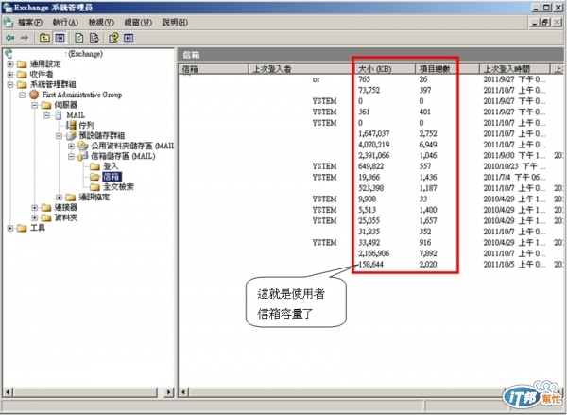567x415 pixels.
Task: Click the 工具 folder icon
Action: [22, 228]
